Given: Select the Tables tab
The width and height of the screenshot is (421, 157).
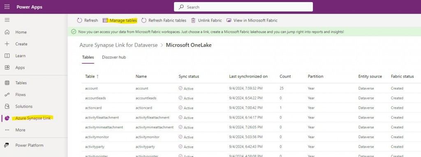Looking at the screenshot, I should [x=88, y=57].
